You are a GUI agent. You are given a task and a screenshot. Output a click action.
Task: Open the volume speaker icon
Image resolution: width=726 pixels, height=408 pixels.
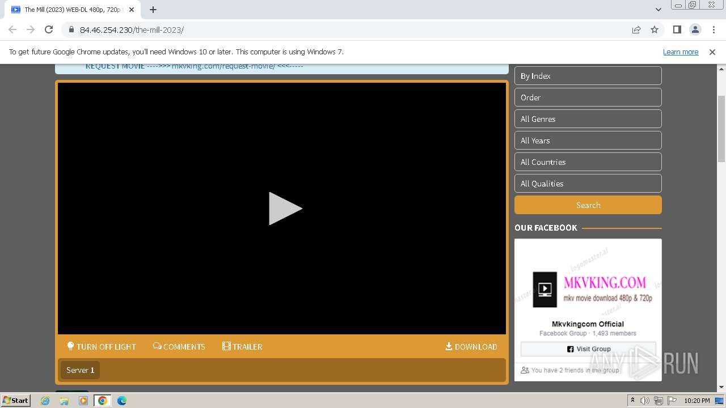coord(645,401)
